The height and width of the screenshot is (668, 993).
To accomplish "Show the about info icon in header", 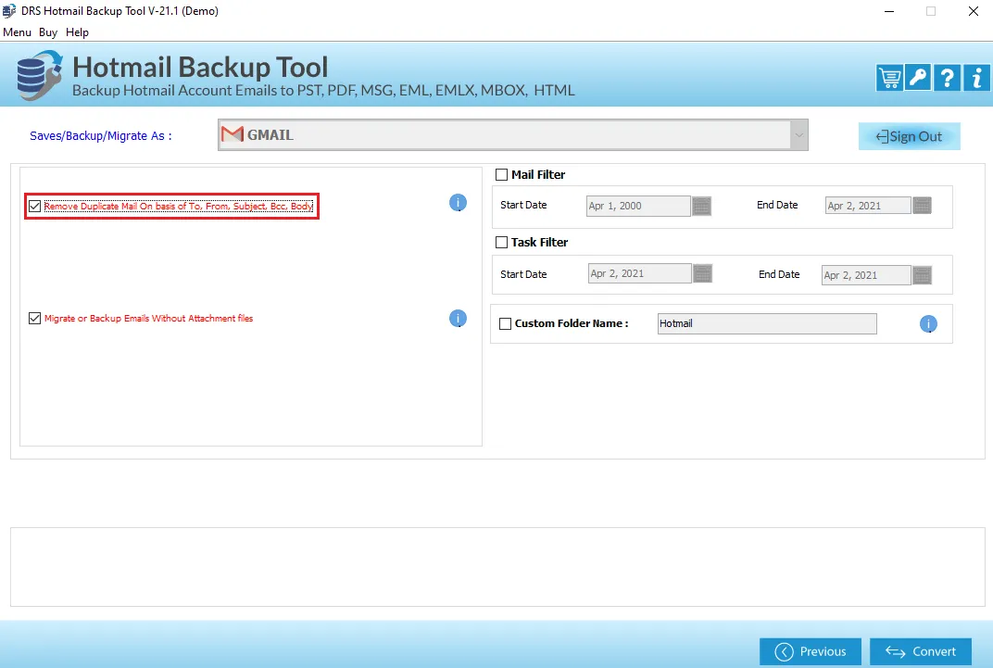I will pos(976,78).
